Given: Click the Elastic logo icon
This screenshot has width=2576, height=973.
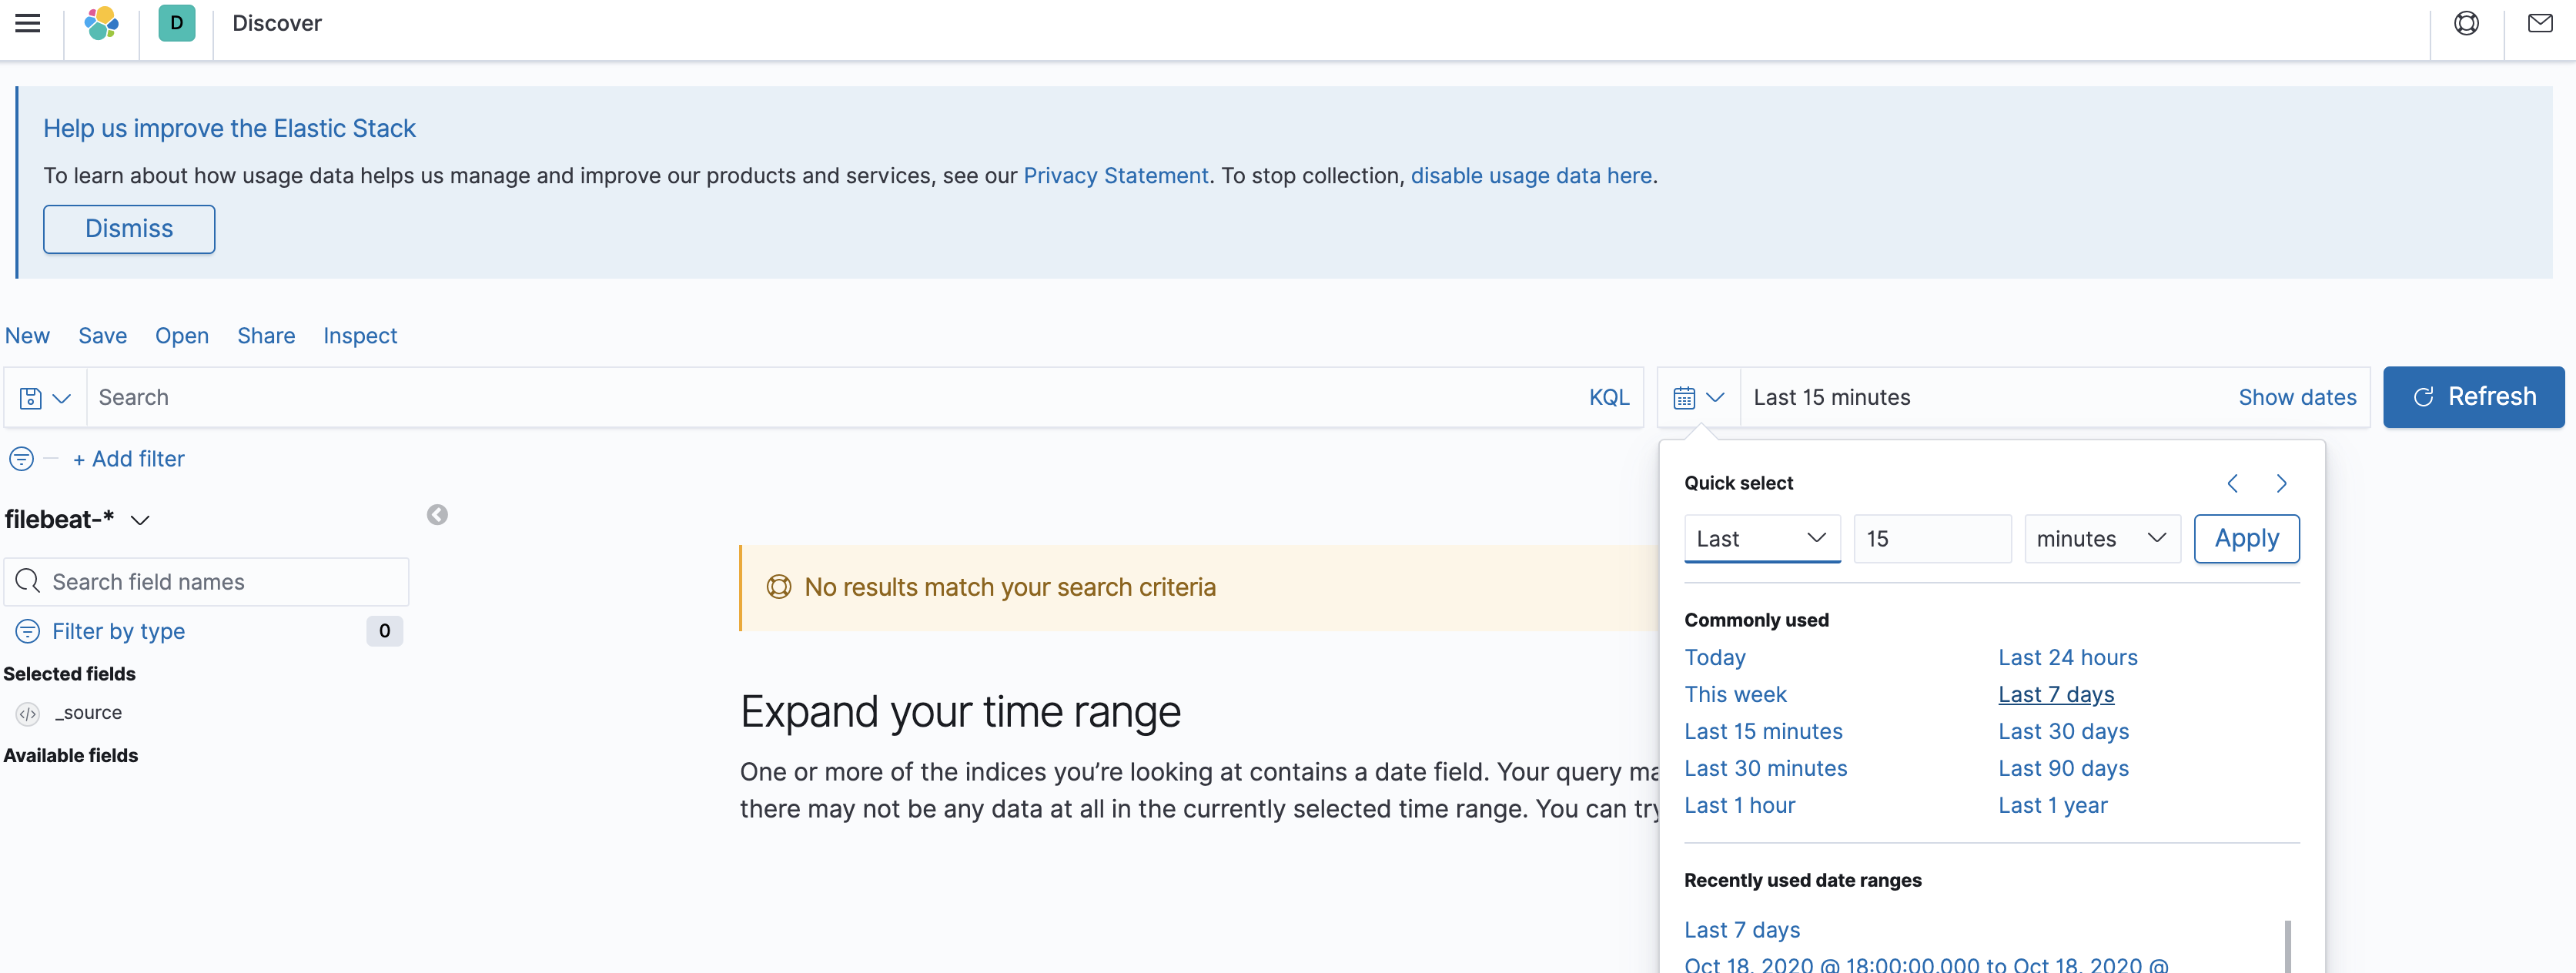Looking at the screenshot, I should [x=101, y=23].
